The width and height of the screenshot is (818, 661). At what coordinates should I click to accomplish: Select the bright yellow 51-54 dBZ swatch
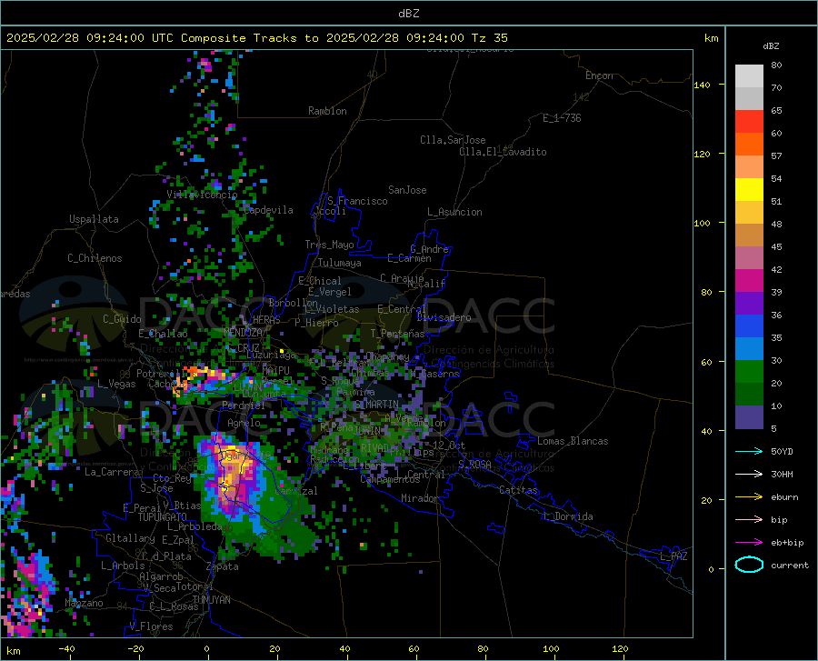pyautogui.click(x=749, y=190)
